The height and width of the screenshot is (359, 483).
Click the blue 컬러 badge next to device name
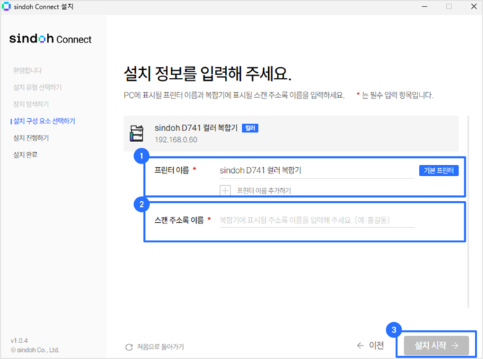coord(250,128)
